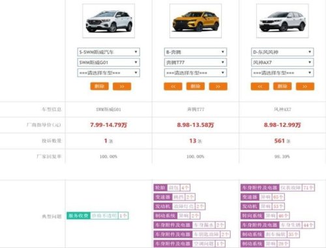The width and height of the screenshot is (326, 248).
Task: Expand the model selector under 奔腾T77
Action: click(196, 73)
